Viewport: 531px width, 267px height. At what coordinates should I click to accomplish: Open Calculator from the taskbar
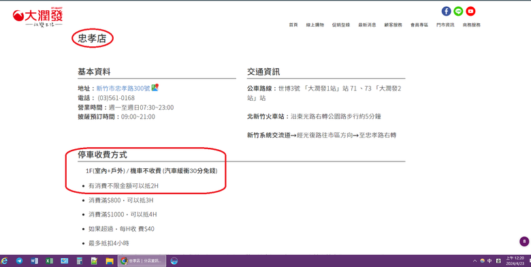(x=79, y=261)
